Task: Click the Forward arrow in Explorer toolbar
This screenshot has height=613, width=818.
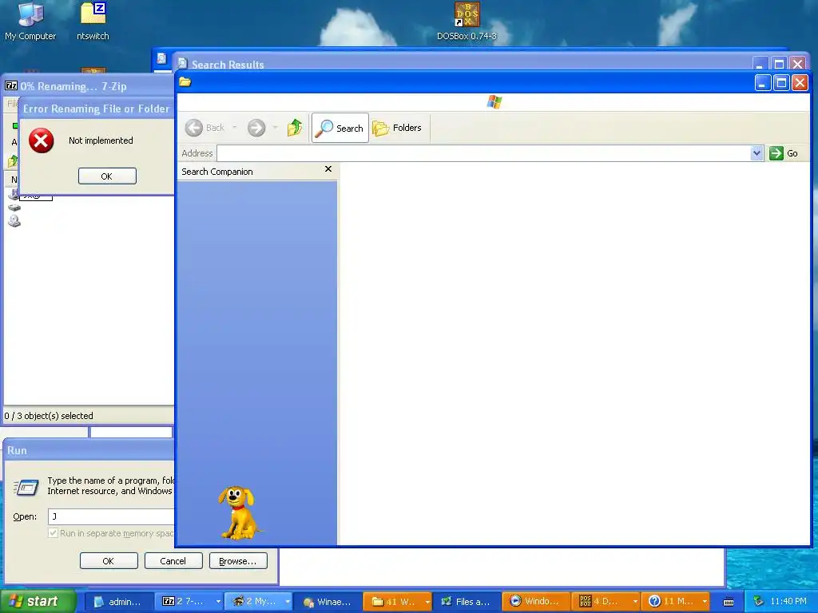Action: 256,128
